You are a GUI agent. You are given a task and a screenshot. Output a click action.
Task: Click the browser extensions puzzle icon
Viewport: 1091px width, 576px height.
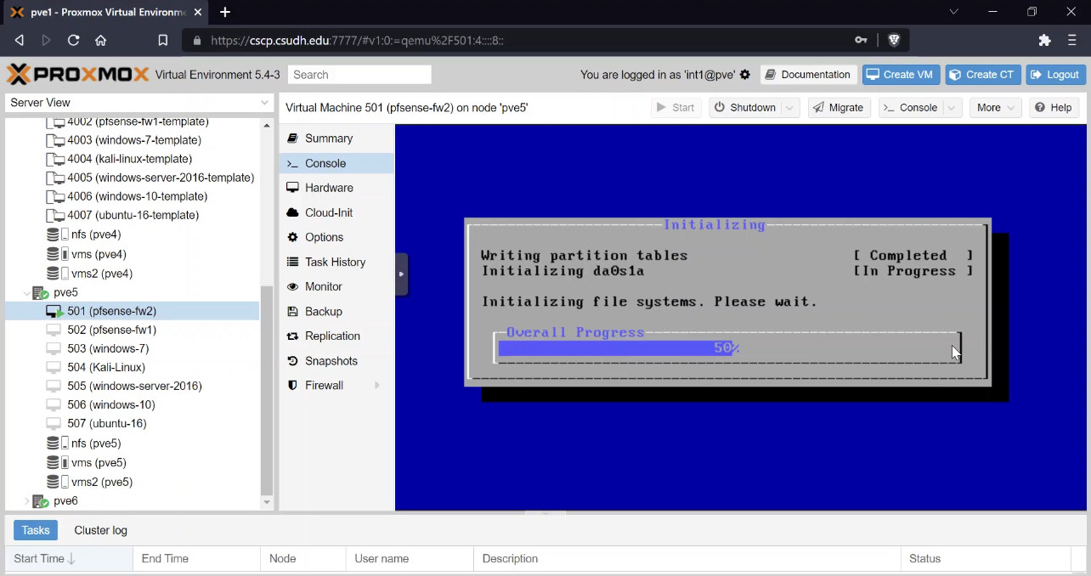tap(1045, 40)
